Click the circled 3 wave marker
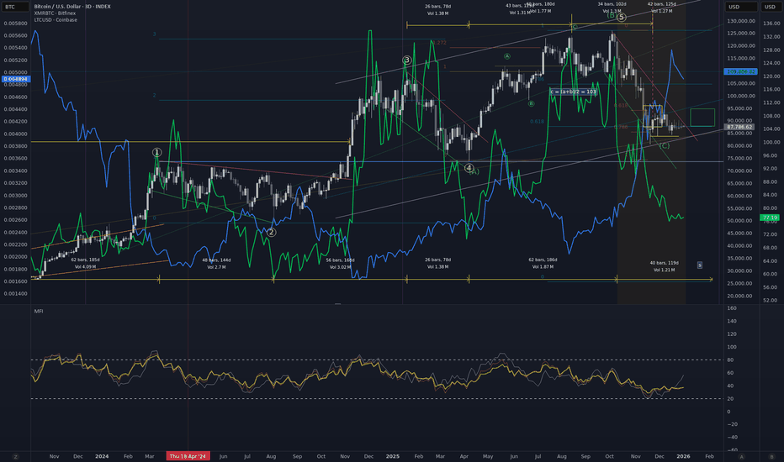The image size is (784, 462). pyautogui.click(x=406, y=60)
